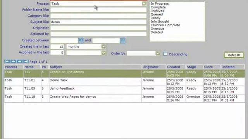Sort by the Since column header
The height and width of the screenshot is (139, 248).
(x=212, y=67)
